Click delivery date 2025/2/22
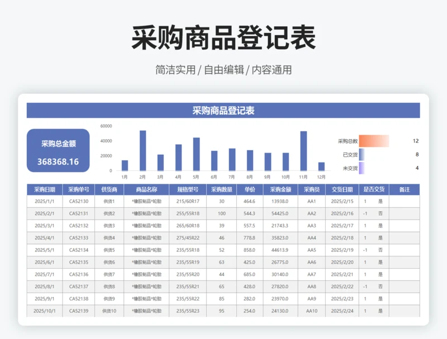447x339 pixels. 342,287
